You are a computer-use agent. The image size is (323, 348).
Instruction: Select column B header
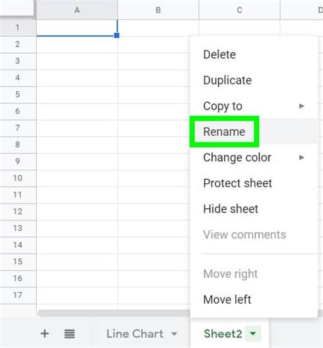[158, 10]
